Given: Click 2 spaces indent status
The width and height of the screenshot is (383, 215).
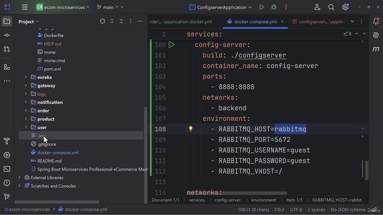Looking at the screenshot, I should 316,210.
